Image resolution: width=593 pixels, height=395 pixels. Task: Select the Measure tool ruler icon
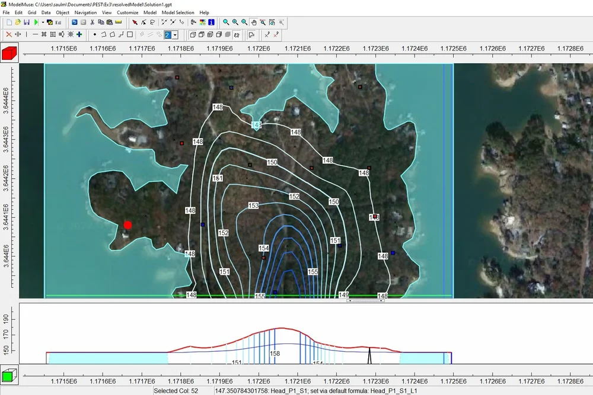119,22
